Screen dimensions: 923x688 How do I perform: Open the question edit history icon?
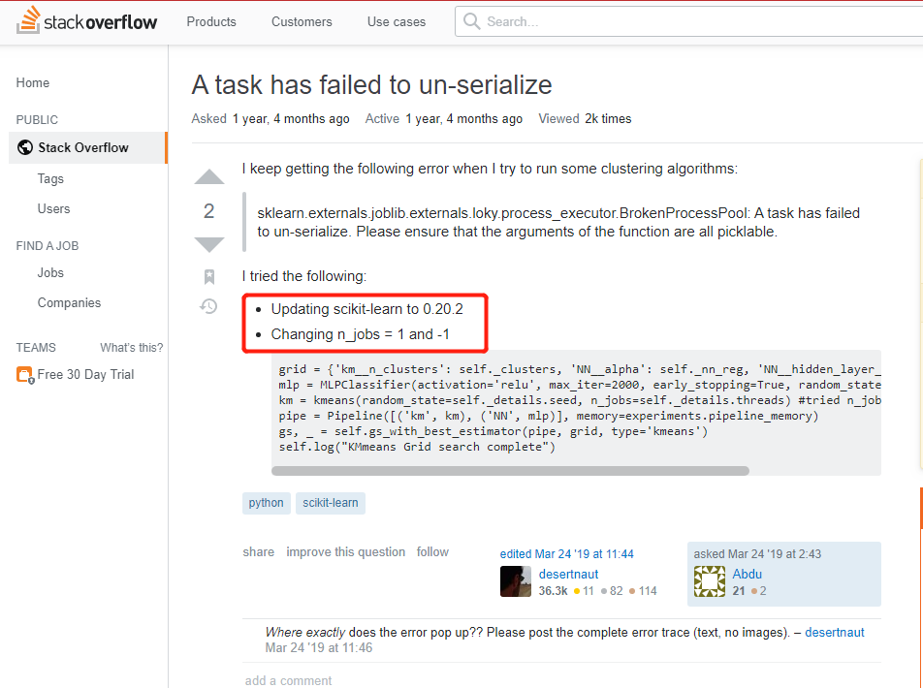[208, 307]
